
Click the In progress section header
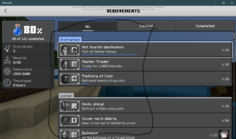point(70,39)
